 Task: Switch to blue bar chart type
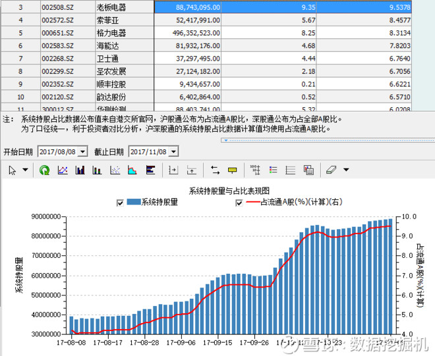coord(80,170)
